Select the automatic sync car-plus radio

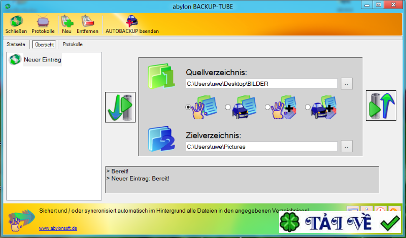[x=308, y=107]
